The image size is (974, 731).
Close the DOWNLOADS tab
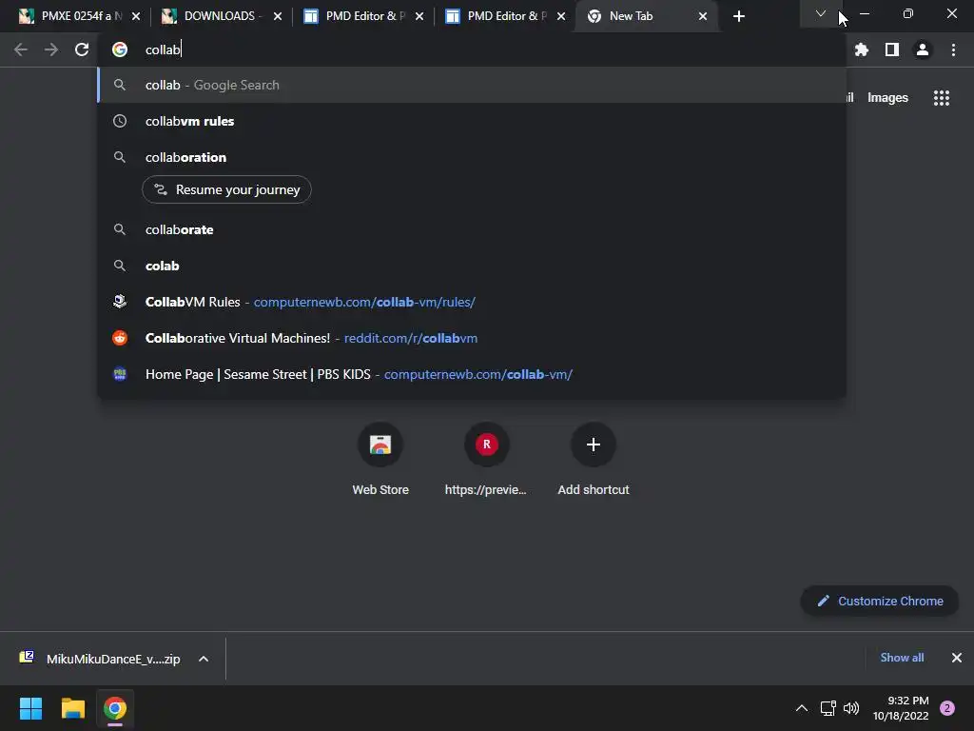pos(278,16)
